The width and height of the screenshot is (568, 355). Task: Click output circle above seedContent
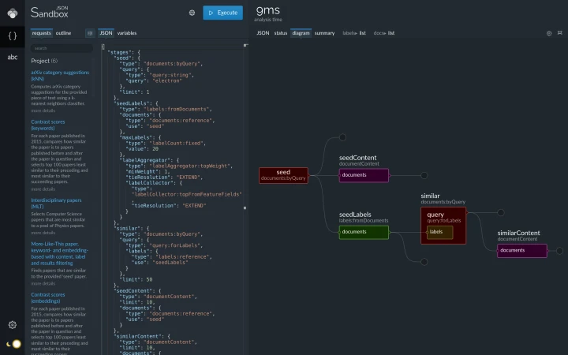(342, 137)
